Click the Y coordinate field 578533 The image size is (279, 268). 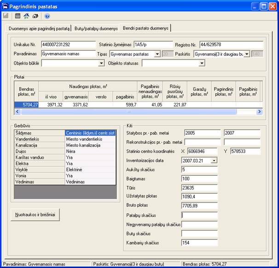[245, 151]
